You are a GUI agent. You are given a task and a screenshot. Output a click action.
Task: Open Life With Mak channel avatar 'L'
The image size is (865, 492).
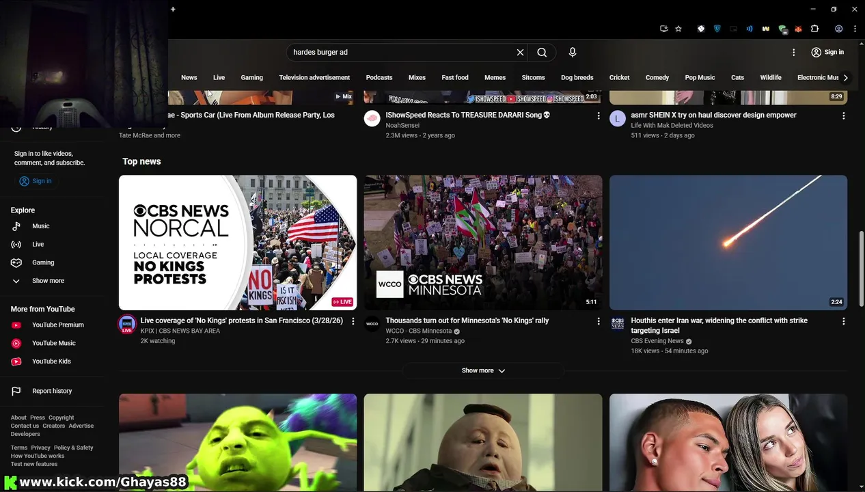pyautogui.click(x=617, y=118)
